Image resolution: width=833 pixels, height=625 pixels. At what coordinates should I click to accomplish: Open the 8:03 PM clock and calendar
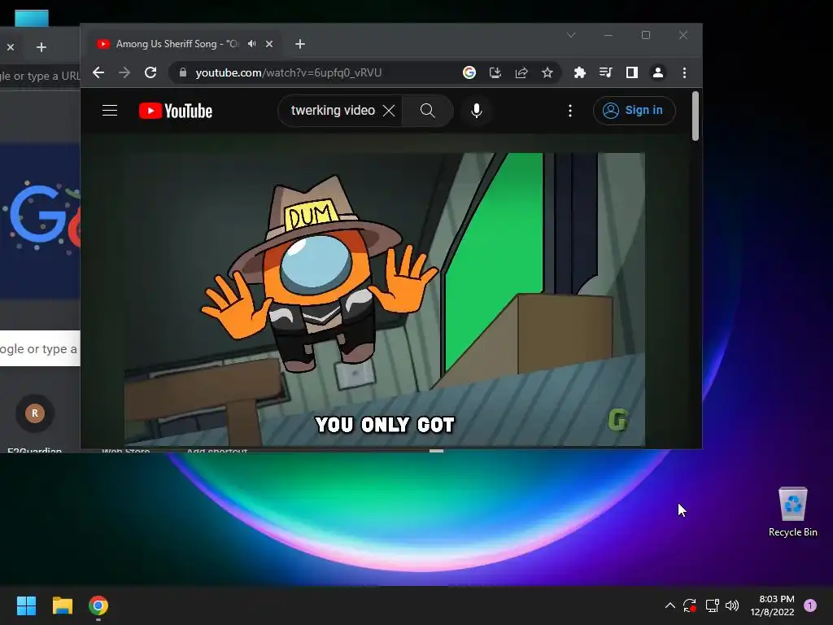[x=773, y=605]
